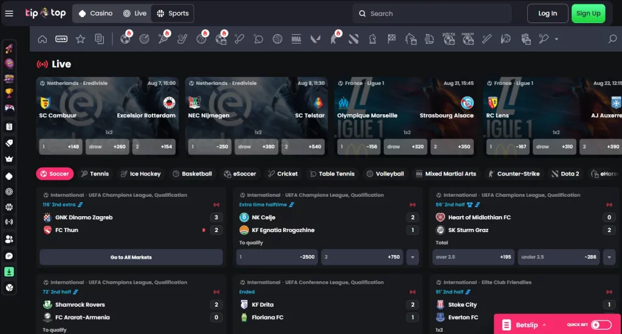Open the magnifier search icon in sports toolbar
622x334 pixels.
pos(612,39)
